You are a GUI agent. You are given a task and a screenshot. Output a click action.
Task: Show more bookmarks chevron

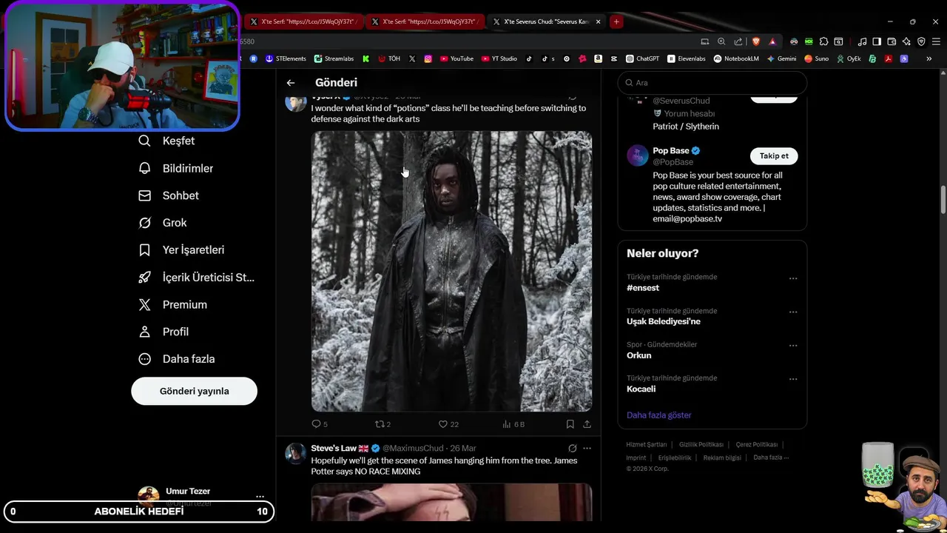(929, 58)
